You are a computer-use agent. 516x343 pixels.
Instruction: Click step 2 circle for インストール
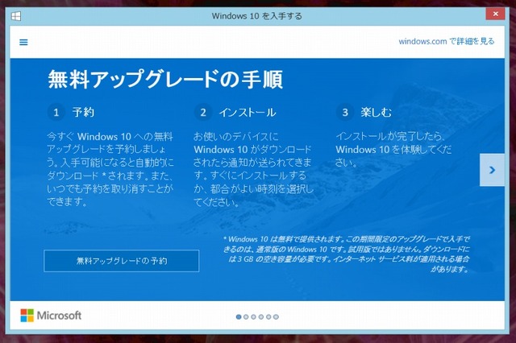coord(203,113)
